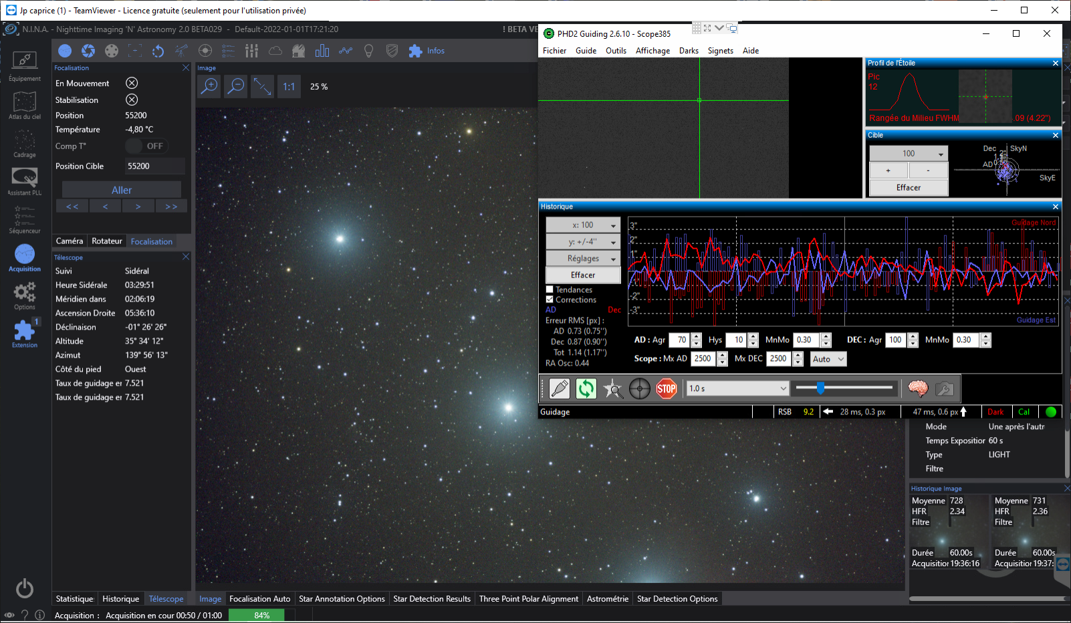Open the Darks menu in PHD2
1071x623 pixels.
pos(689,51)
